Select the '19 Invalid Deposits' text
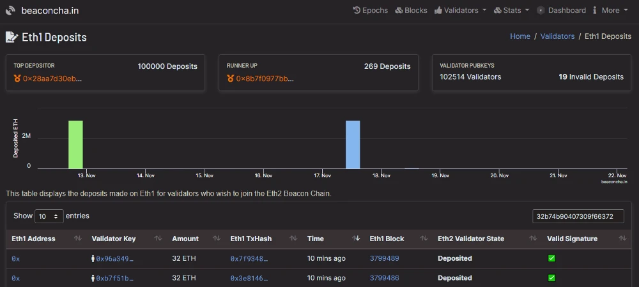 591,77
